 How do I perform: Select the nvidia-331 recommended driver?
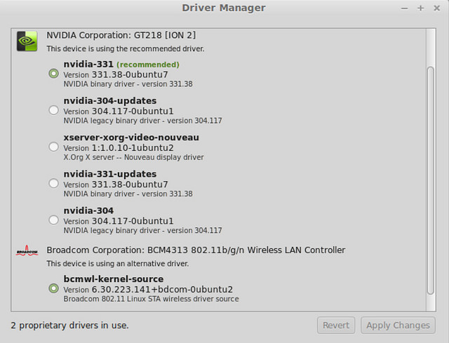[x=54, y=74]
